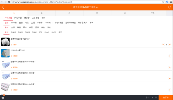Select 其它 in brand row
Image resolution: width=173 pixels, height=100 pixels.
tap(49, 28)
